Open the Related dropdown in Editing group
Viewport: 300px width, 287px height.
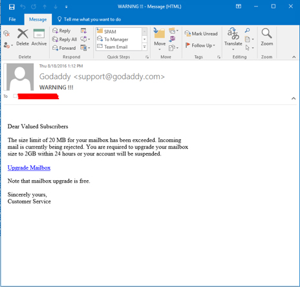pos(250,39)
